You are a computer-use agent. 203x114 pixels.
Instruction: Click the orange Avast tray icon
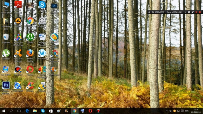click(x=174, y=111)
